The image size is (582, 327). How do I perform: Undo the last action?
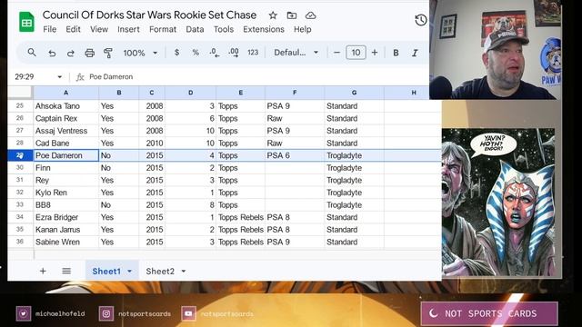coord(52,53)
